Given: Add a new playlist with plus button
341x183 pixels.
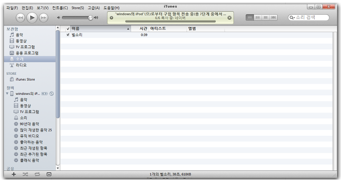Looking at the screenshot, I should point(14,174).
